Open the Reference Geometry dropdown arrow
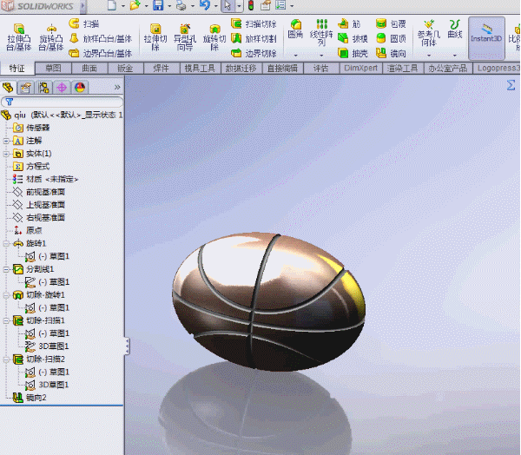Image resolution: width=521 pixels, height=455 pixels. click(x=429, y=56)
